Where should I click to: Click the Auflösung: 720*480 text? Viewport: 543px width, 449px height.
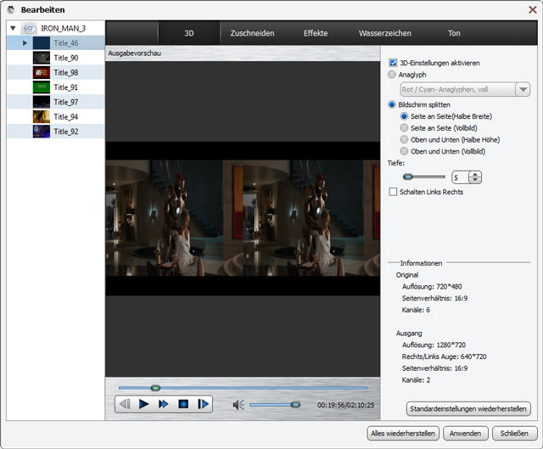(432, 287)
